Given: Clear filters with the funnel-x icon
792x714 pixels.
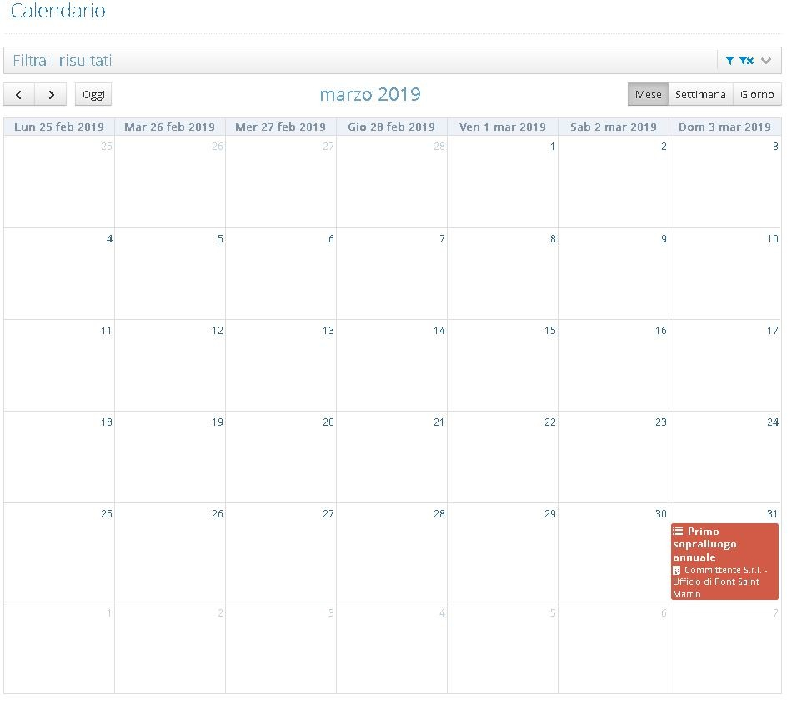Looking at the screenshot, I should [x=746, y=61].
